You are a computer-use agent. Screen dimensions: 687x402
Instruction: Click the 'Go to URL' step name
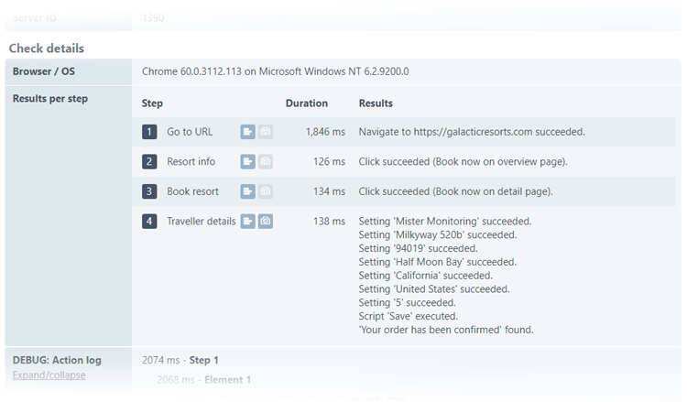[x=190, y=132]
